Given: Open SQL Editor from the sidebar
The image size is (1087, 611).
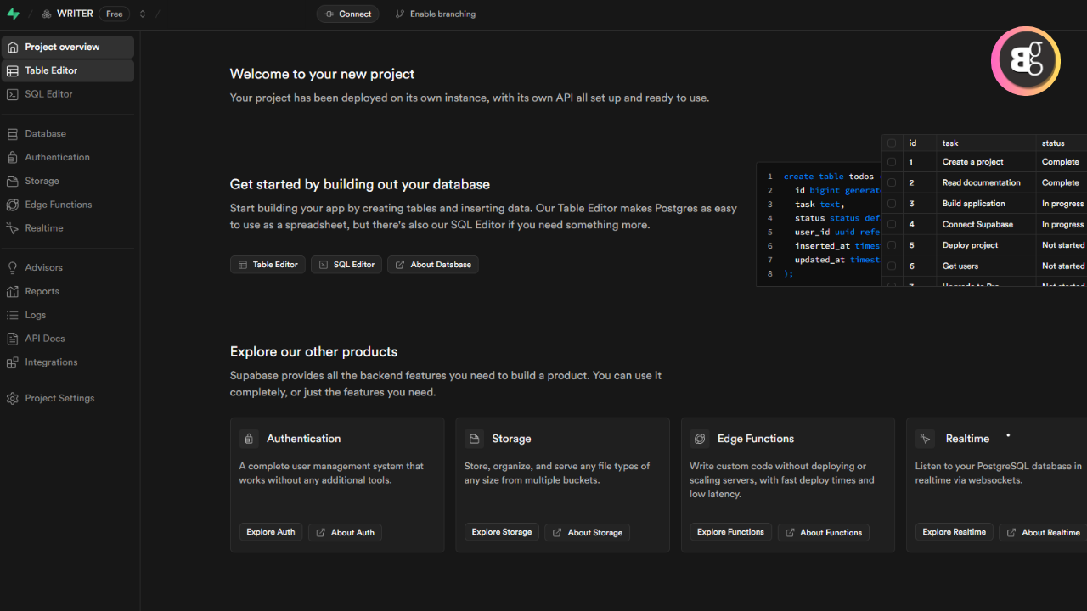Looking at the screenshot, I should click(x=48, y=94).
